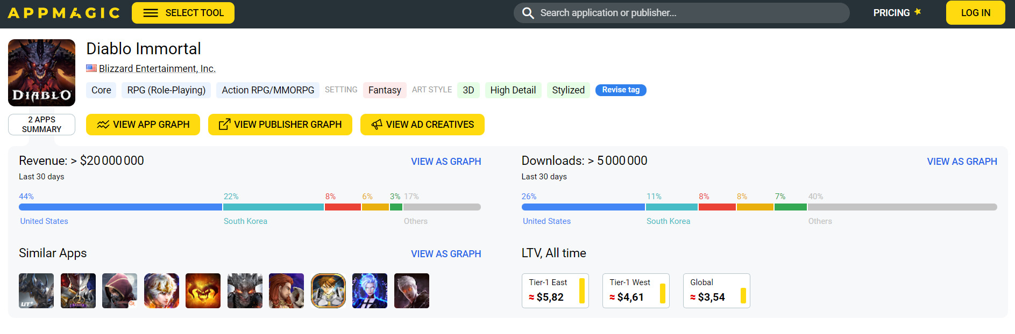Click the AppMagic logo
The height and width of the screenshot is (334, 1015).
[63, 13]
